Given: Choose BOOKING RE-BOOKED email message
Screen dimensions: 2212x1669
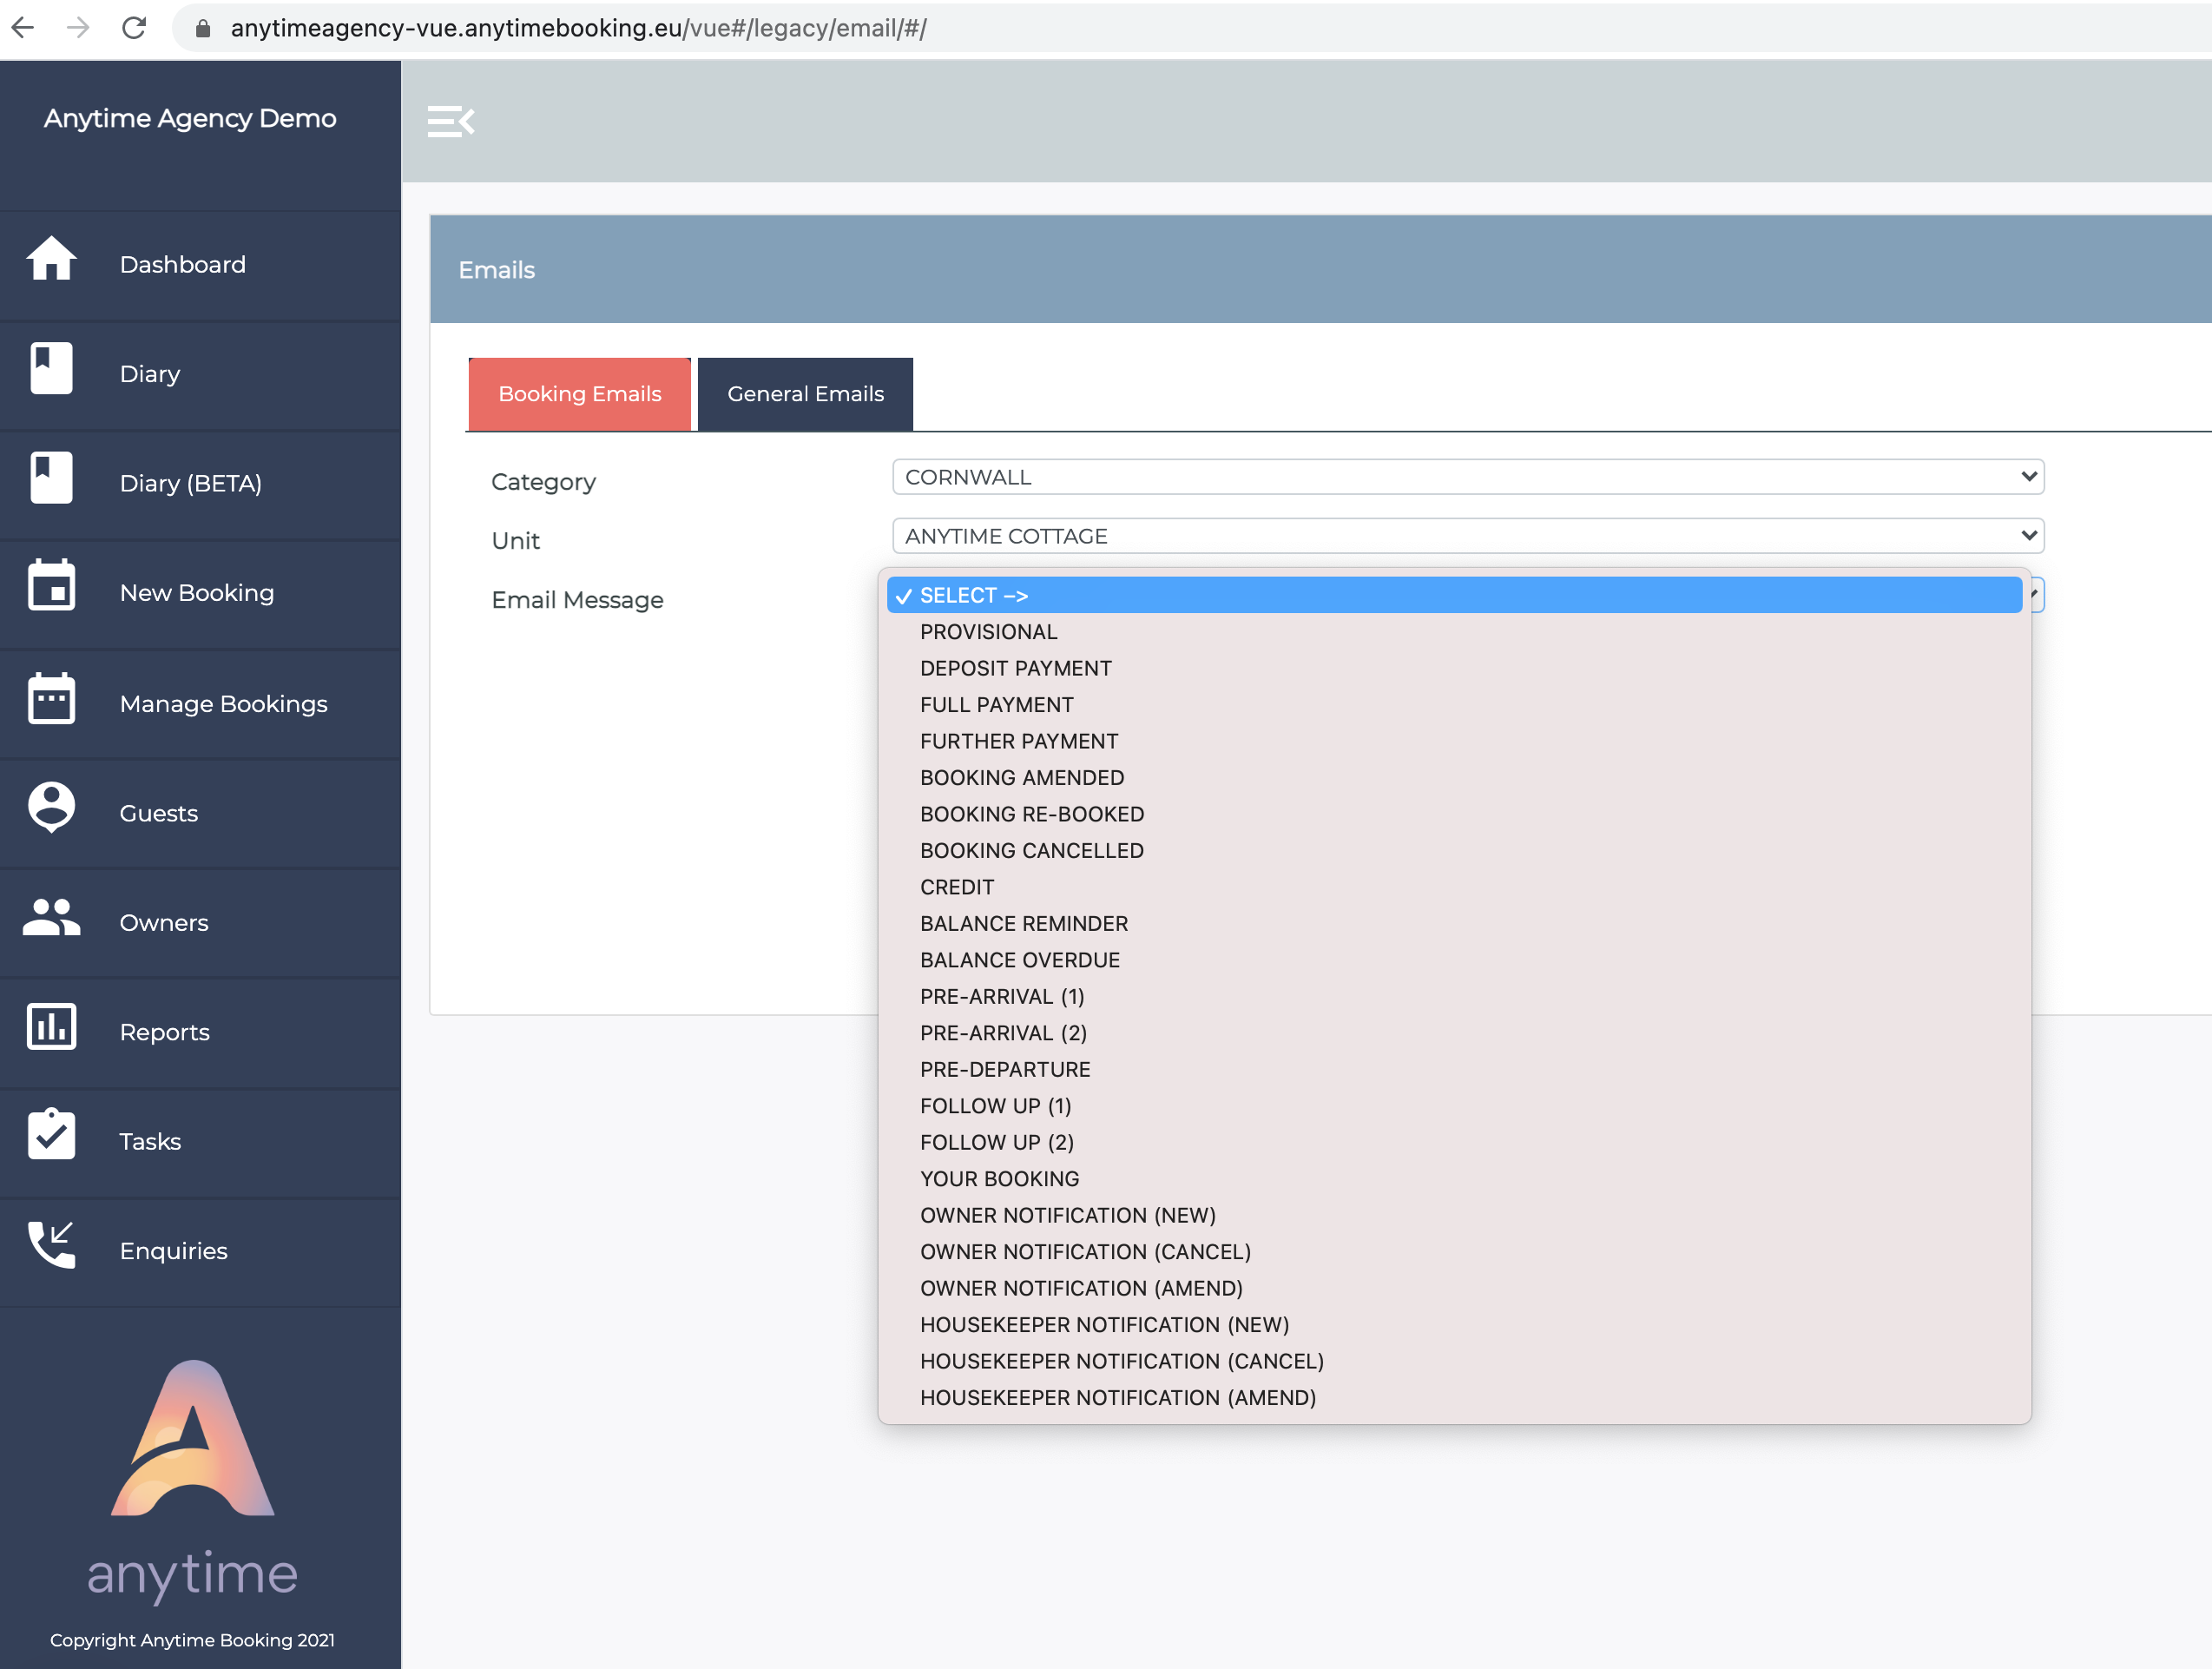Looking at the screenshot, I should 1454,815.
